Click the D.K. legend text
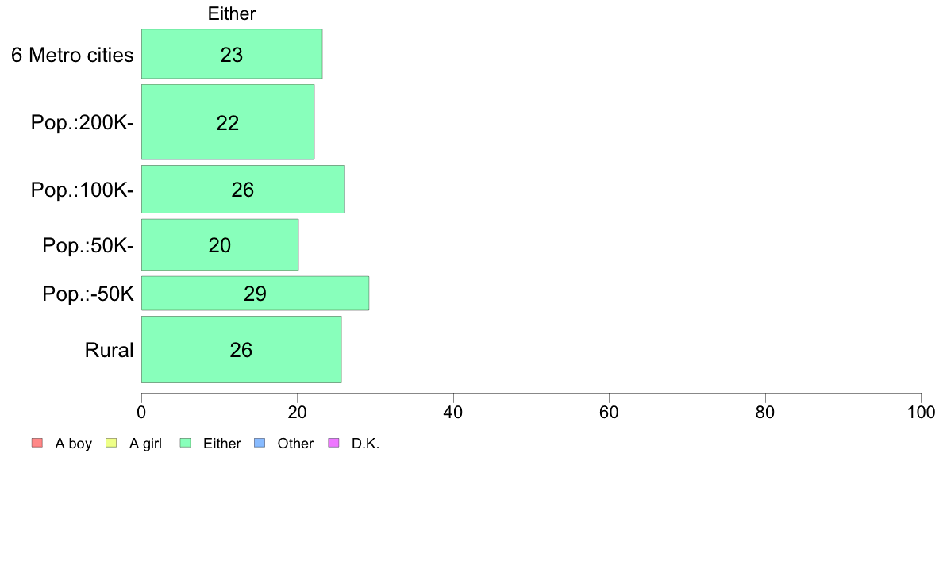 (x=366, y=444)
